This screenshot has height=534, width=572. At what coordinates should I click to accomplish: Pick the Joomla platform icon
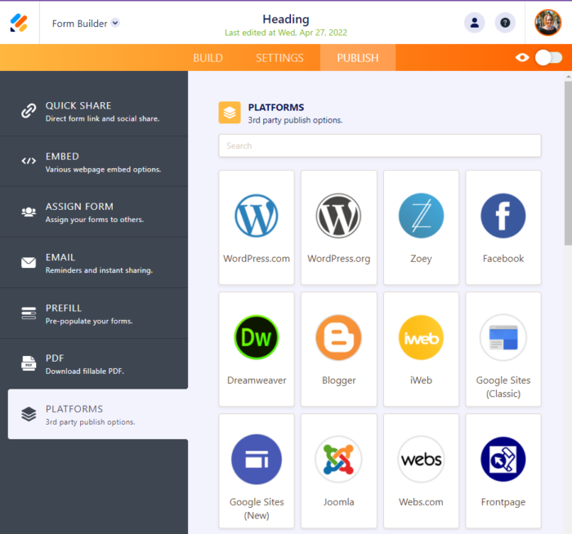pos(338,459)
